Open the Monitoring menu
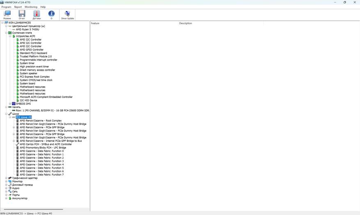This screenshot has width=360, height=215. (31, 7)
